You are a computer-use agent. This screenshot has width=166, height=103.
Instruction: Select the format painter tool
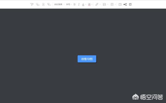[x=32, y=4]
